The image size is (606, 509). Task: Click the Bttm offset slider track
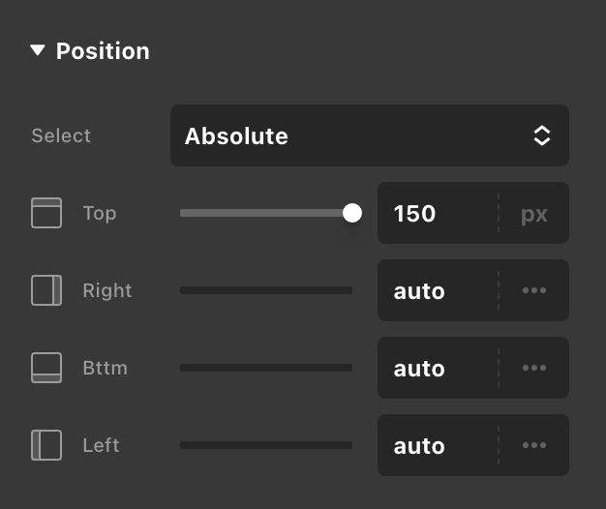click(266, 368)
